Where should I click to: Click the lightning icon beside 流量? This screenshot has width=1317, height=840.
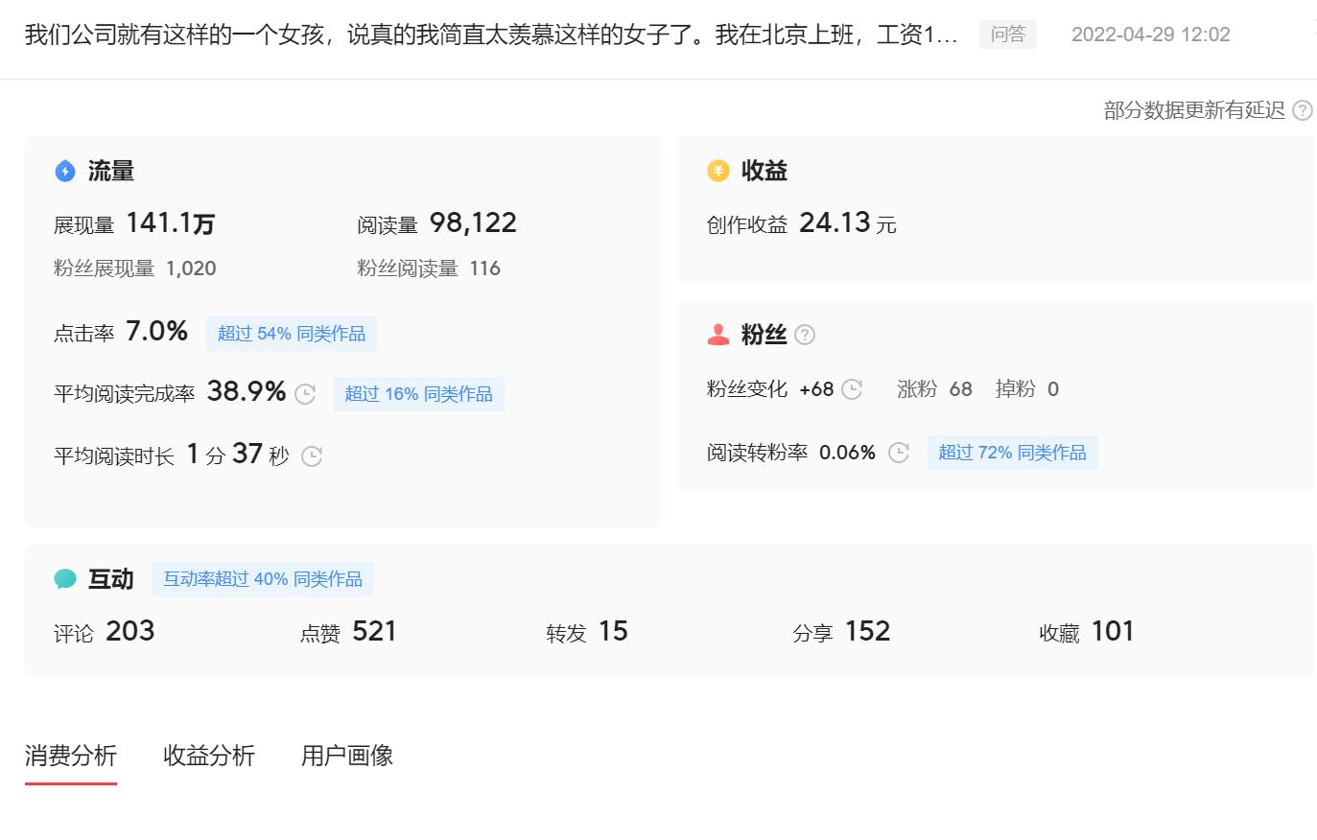(64, 171)
